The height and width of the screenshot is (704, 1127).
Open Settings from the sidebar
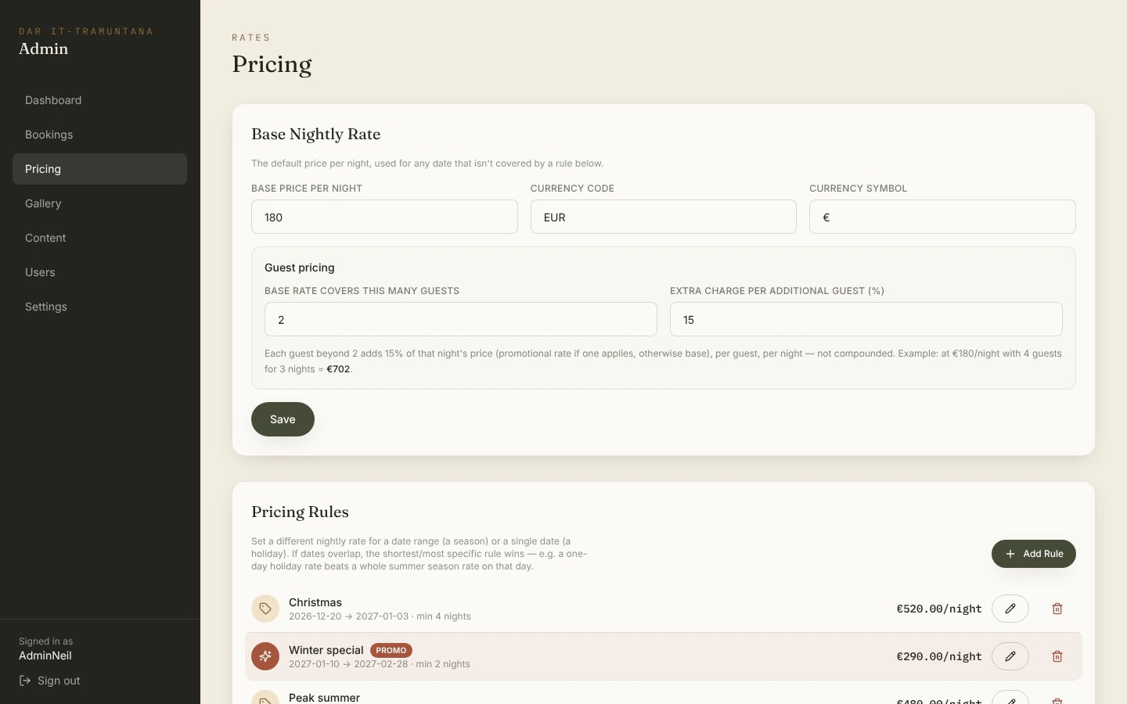click(x=99, y=307)
